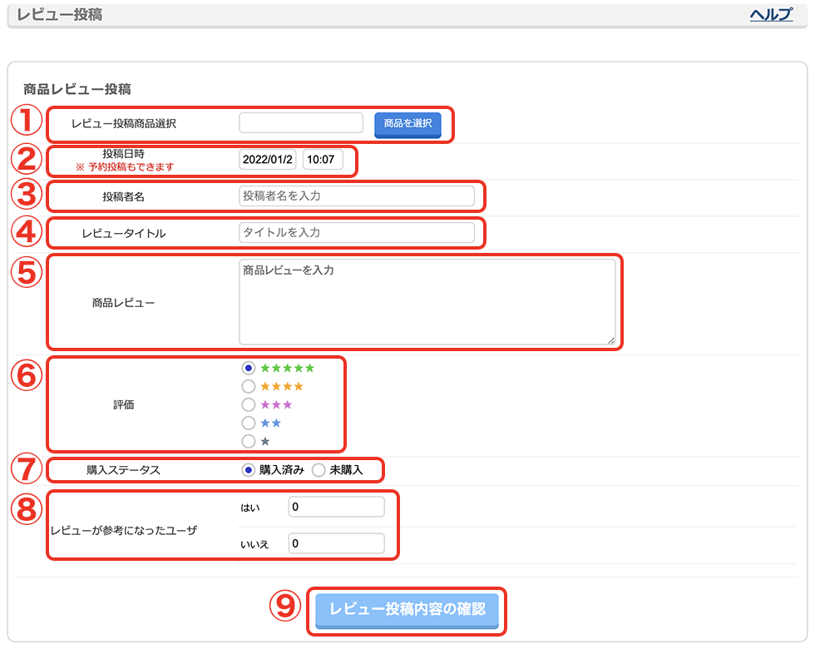Open the ヘルプ link
Image resolution: width=815 pixels, height=649 pixels.
[771, 15]
